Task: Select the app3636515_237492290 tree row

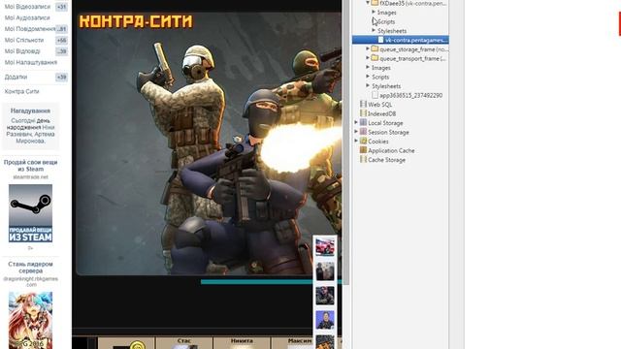Action: pyautogui.click(x=401, y=95)
